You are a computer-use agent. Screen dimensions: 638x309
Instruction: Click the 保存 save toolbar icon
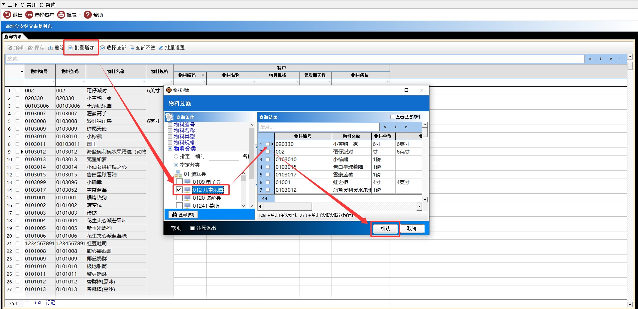(x=30, y=48)
